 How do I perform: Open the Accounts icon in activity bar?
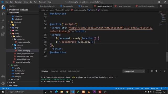click(x=3, y=77)
